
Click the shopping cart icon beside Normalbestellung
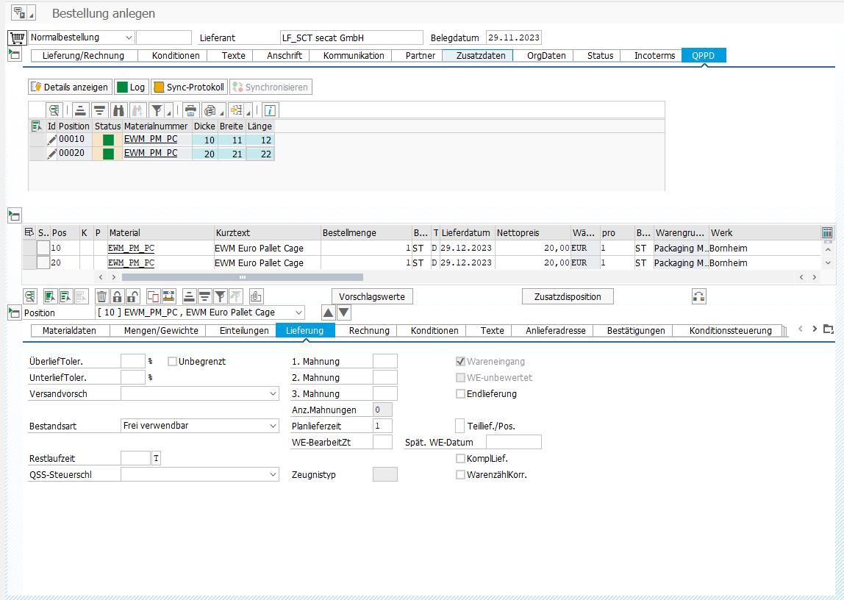click(16, 37)
